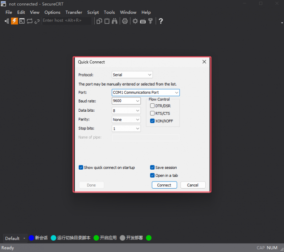The width and height of the screenshot is (284, 252).
Task: Open the Data bits dropdown
Action: [126, 110]
